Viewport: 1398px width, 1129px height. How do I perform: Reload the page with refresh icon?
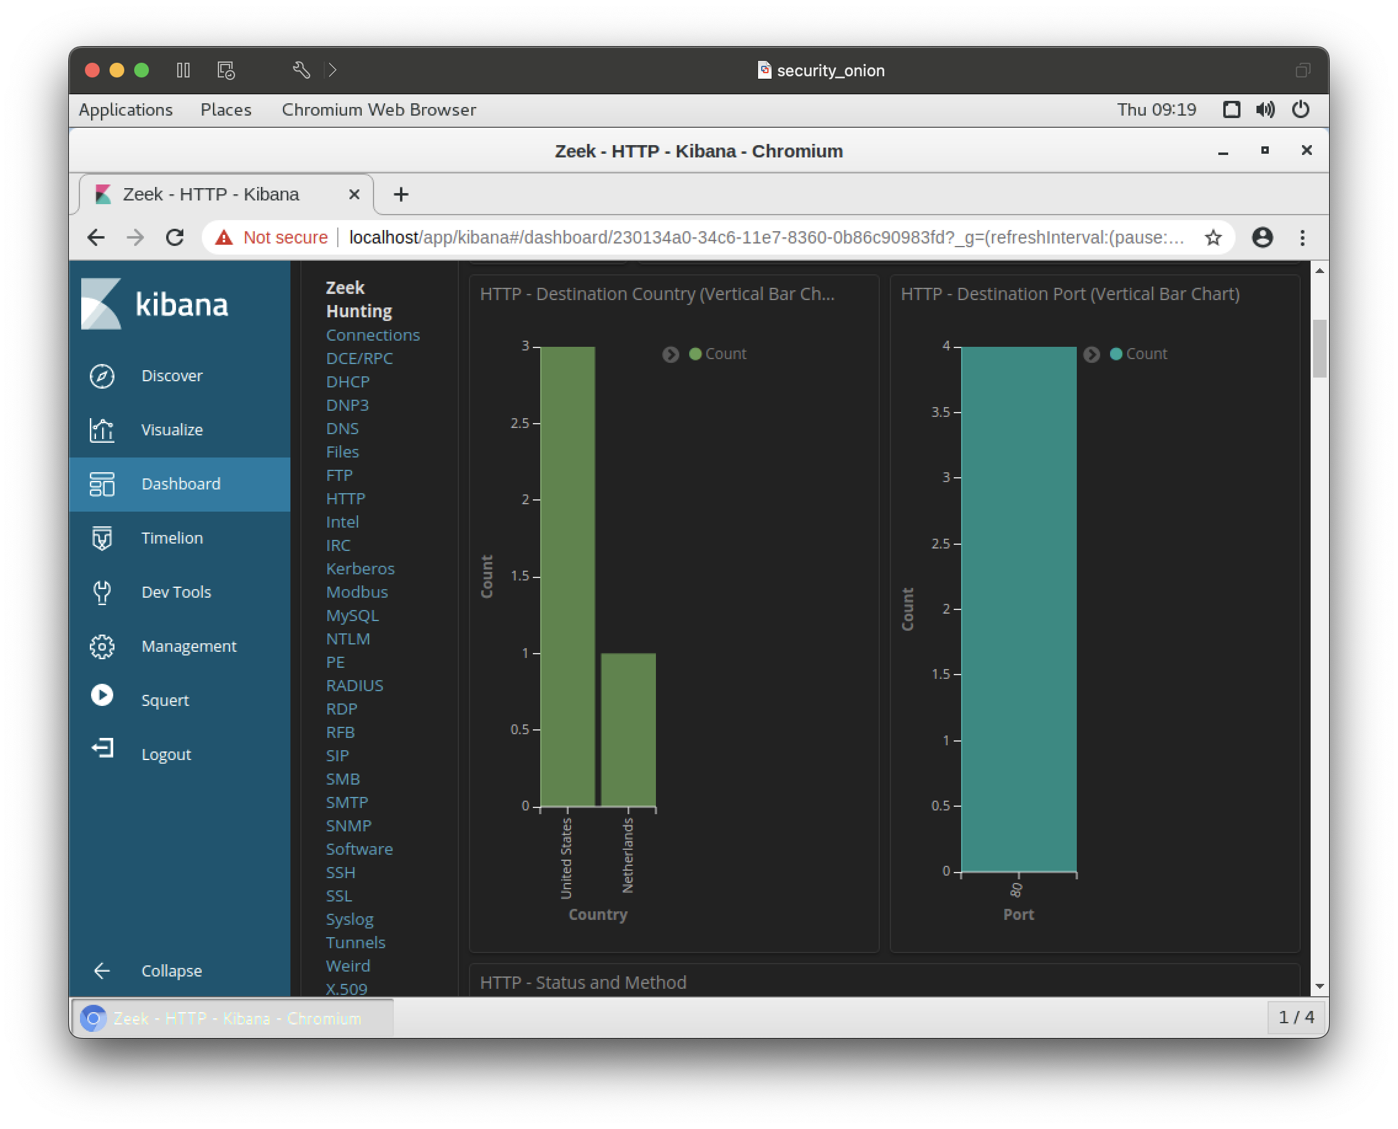[x=174, y=237]
